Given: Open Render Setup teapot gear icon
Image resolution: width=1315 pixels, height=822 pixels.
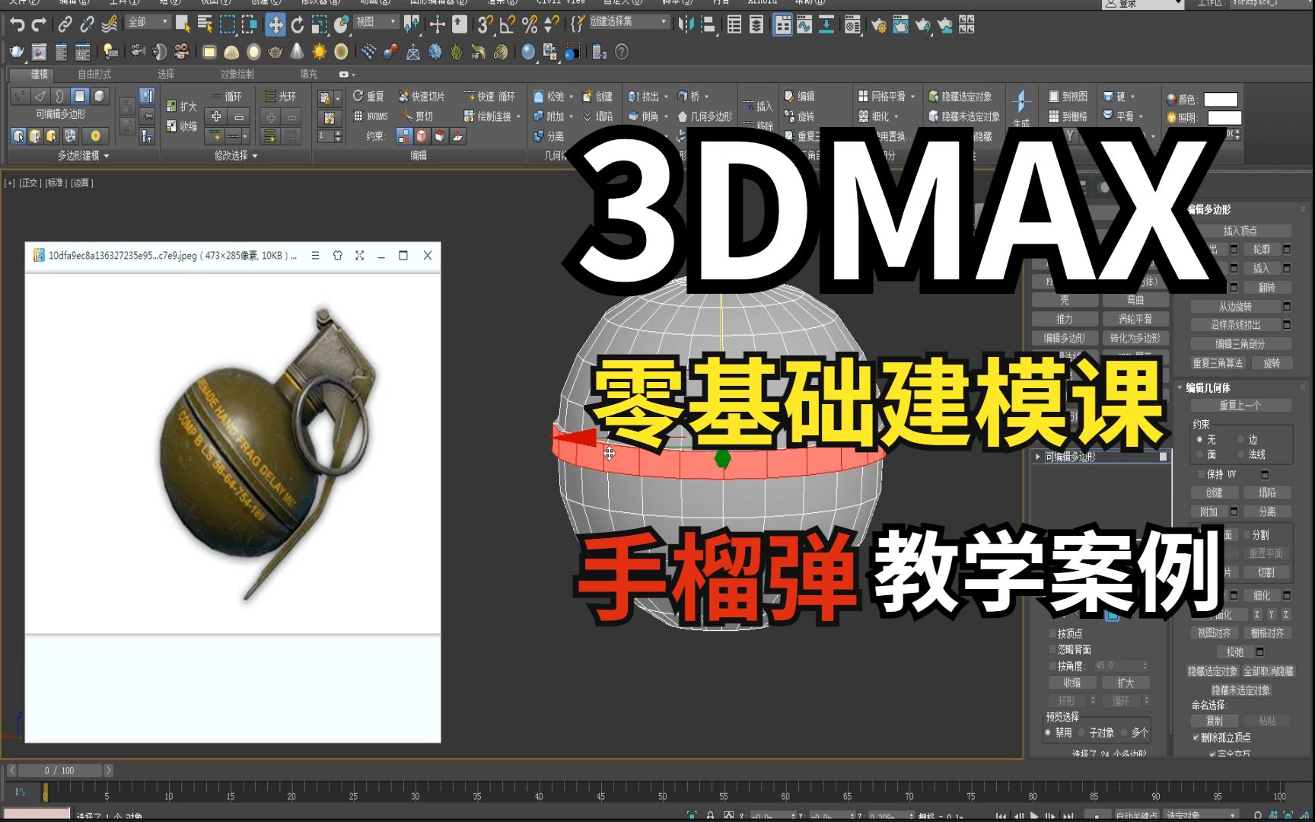Looking at the screenshot, I should pyautogui.click(x=878, y=25).
